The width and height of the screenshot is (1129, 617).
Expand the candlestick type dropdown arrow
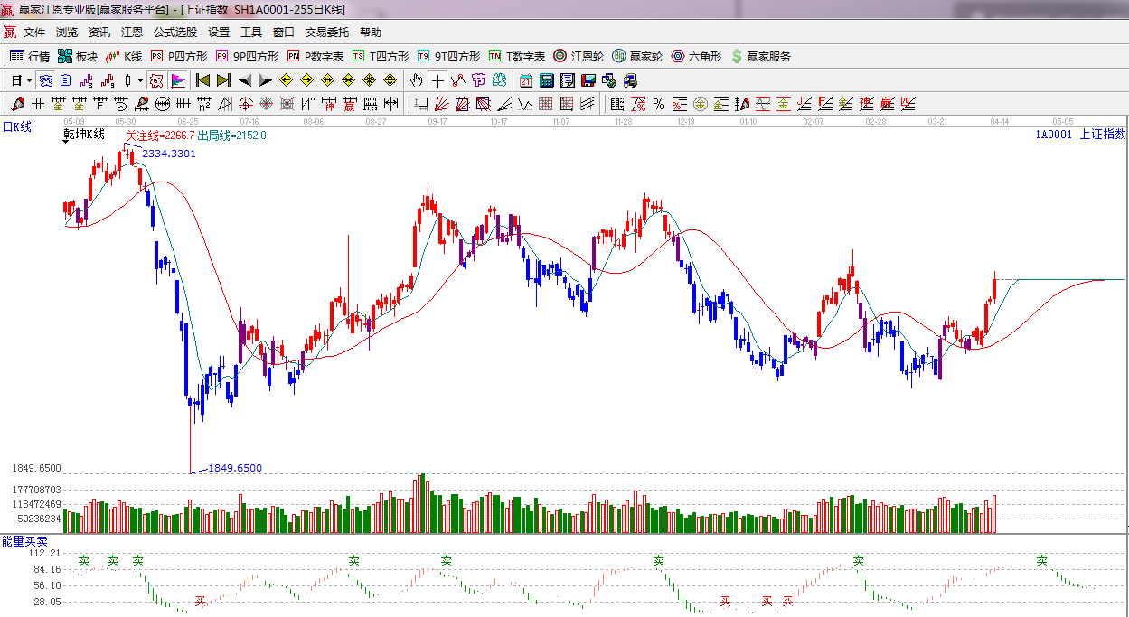pyautogui.click(x=140, y=80)
